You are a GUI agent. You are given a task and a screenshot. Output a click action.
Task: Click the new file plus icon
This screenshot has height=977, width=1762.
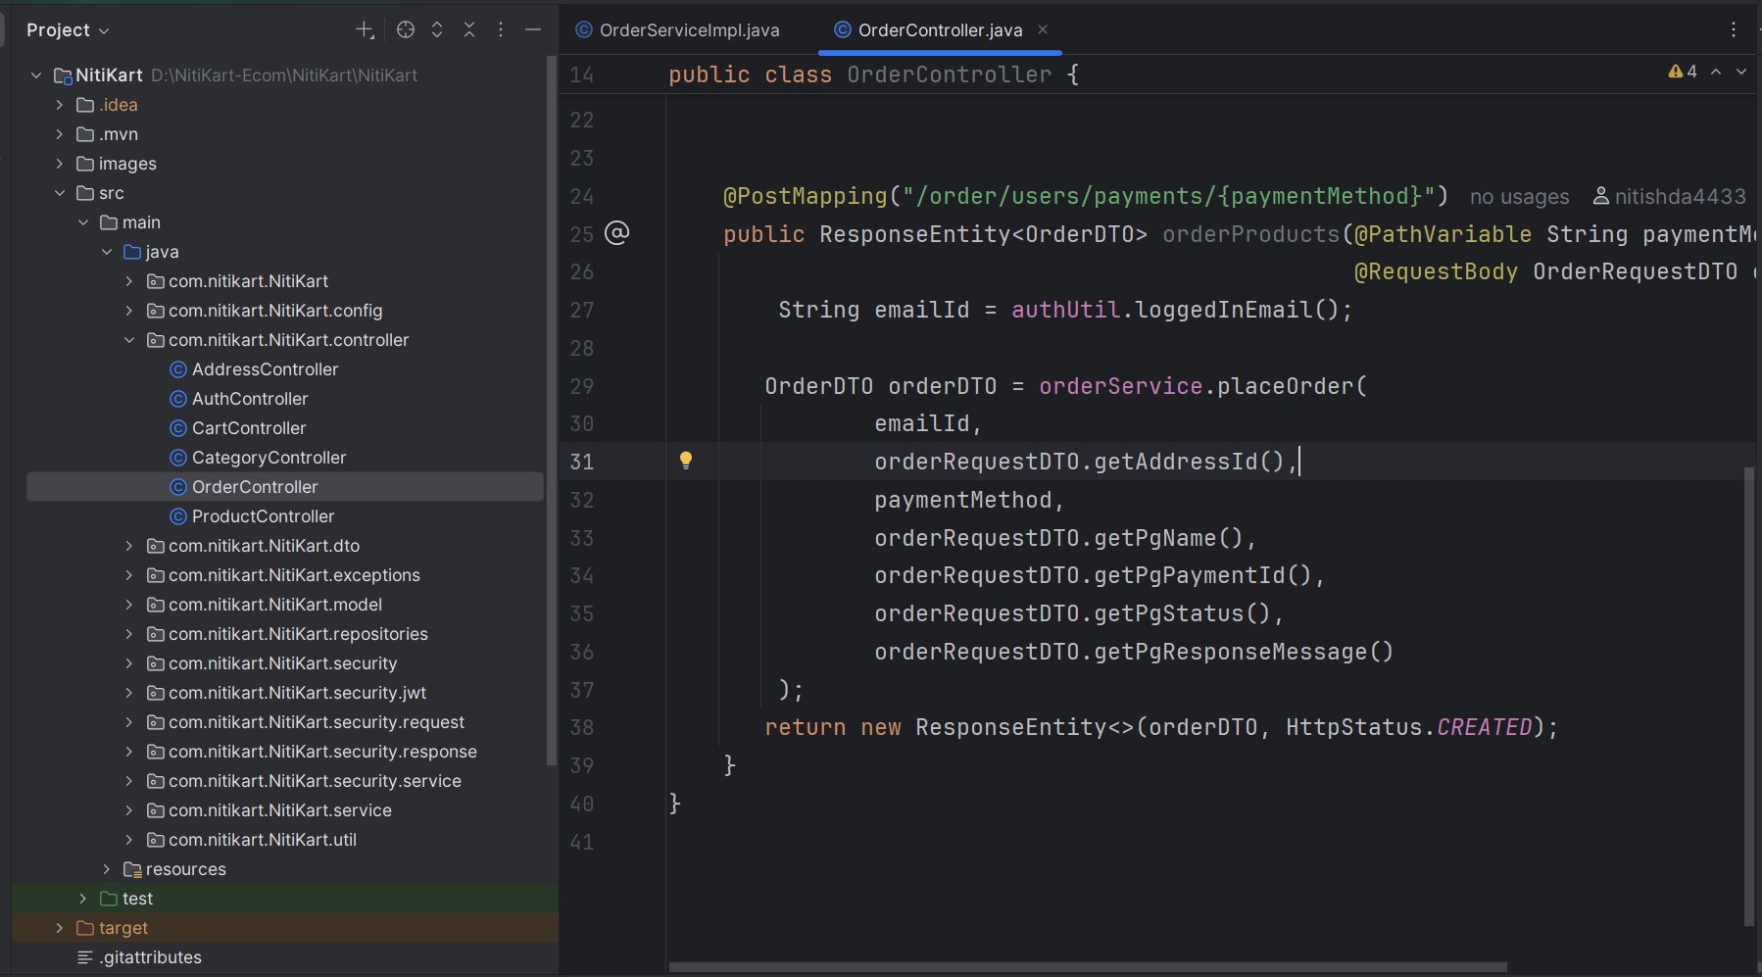coord(365,30)
